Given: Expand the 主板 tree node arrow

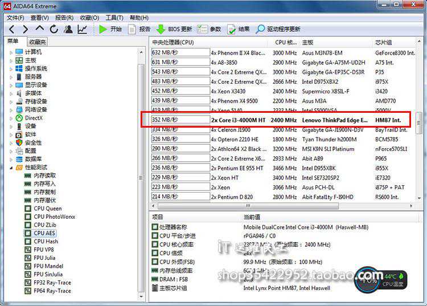Looking at the screenshot, I should click(11, 60).
